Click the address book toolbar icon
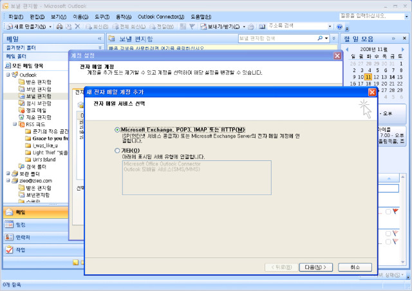The width and height of the screenshot is (412, 291). point(262,26)
